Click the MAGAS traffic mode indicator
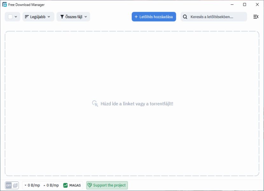The image size is (264, 191). click(x=72, y=185)
